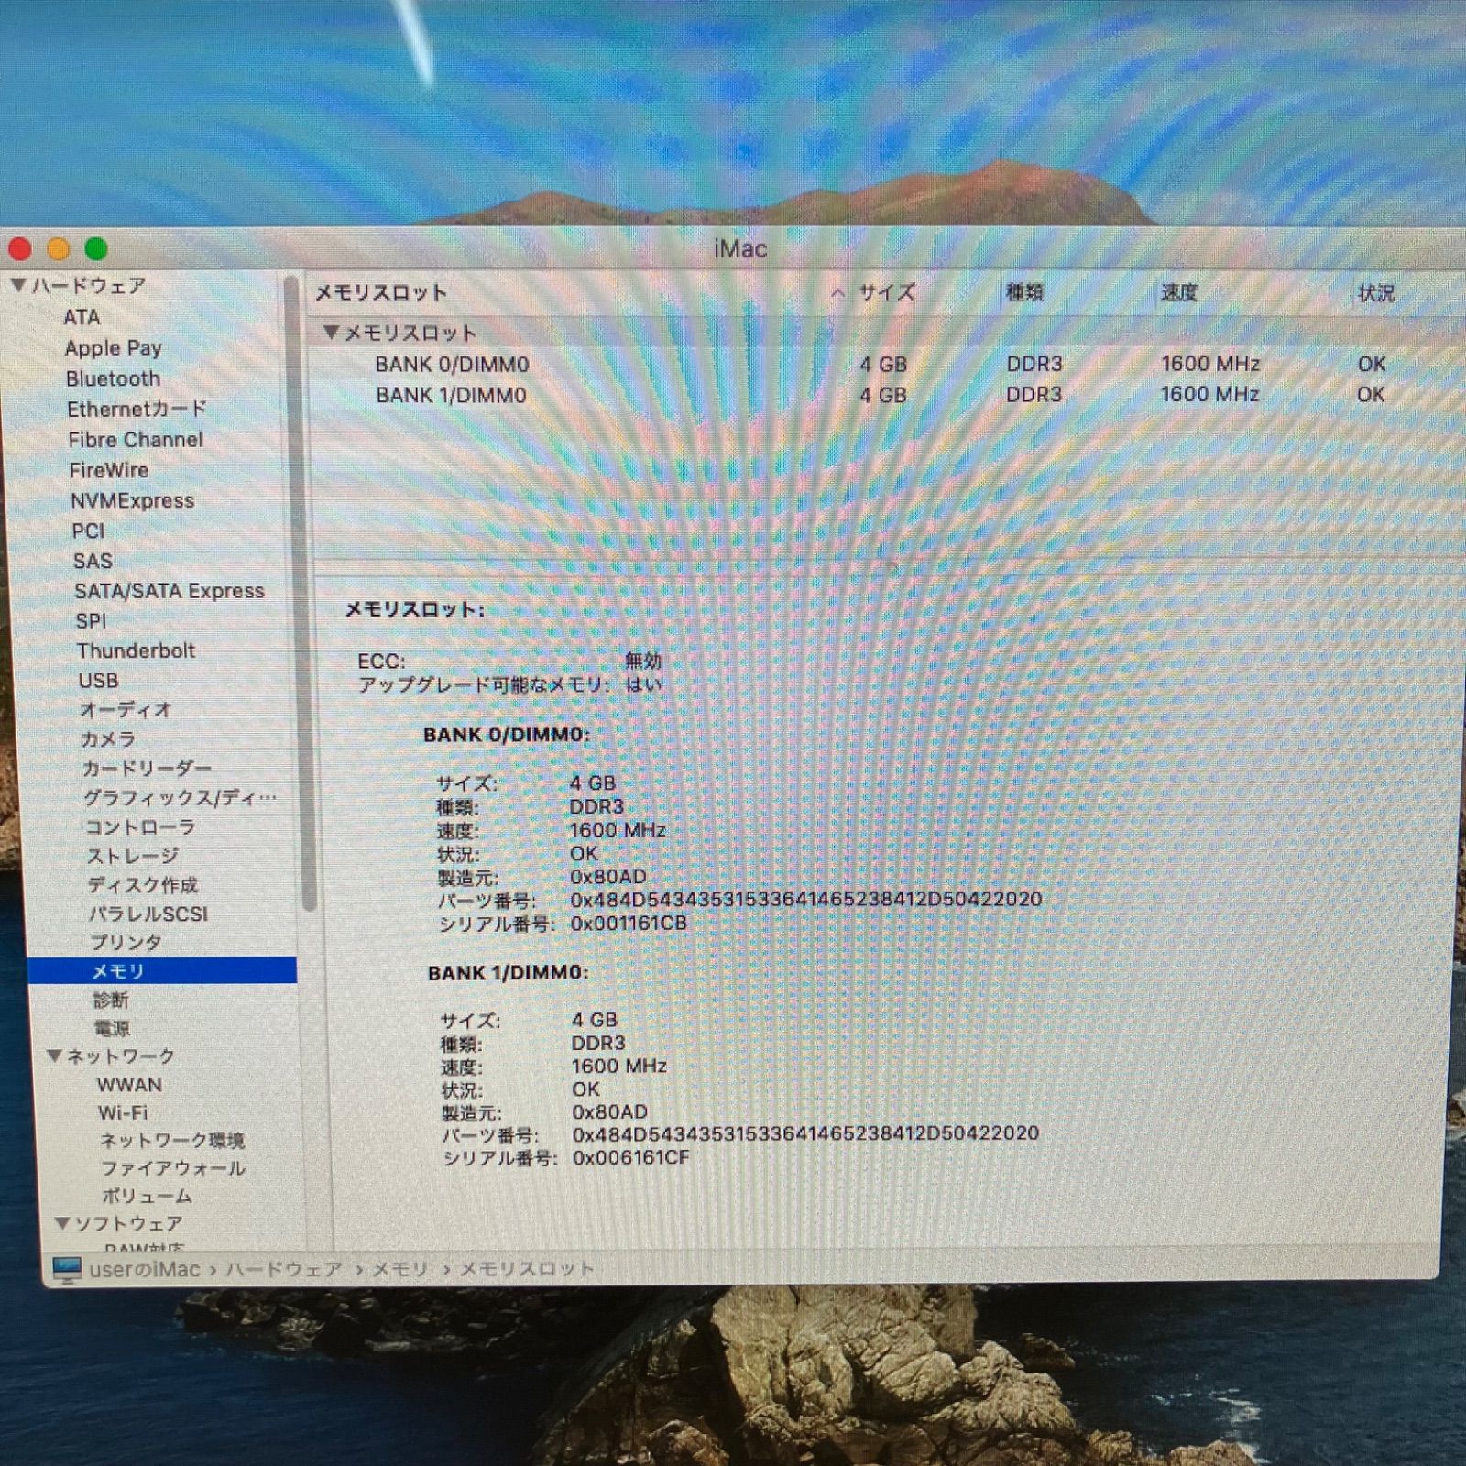1466x1466 pixels.
Task: Choose PCI in the sidebar
Action: (x=88, y=531)
